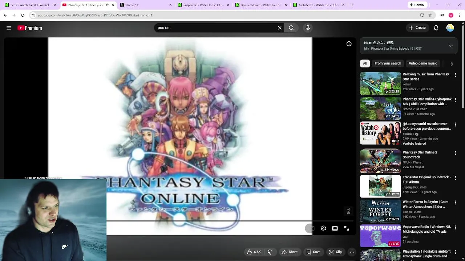
Task: Open Chrome three-dot menu
Action: tap(460, 15)
